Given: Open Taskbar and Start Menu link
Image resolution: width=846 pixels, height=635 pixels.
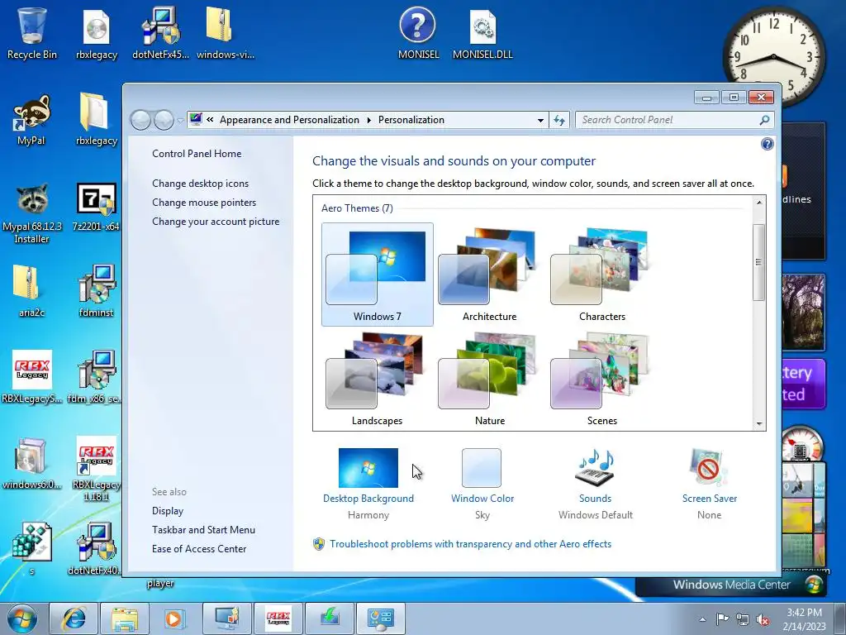Looking at the screenshot, I should [203, 530].
